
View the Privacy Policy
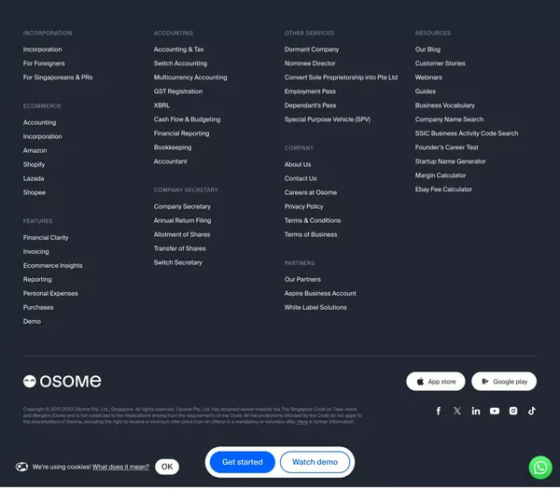point(304,206)
